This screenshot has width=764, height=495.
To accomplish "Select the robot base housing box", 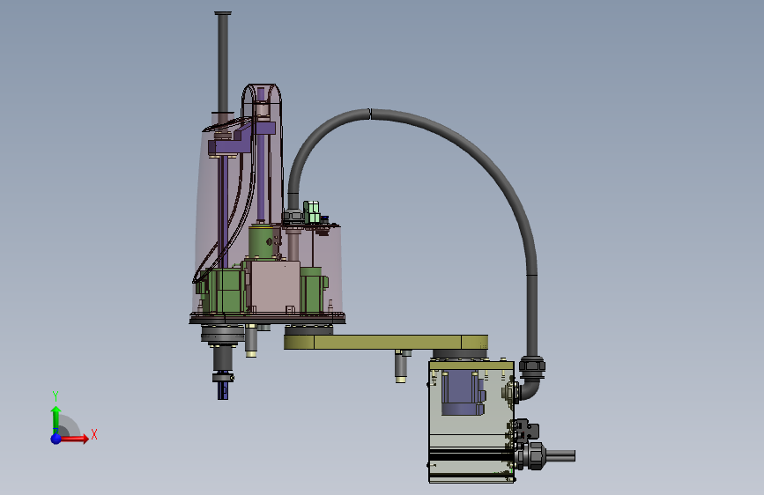I will [471, 421].
